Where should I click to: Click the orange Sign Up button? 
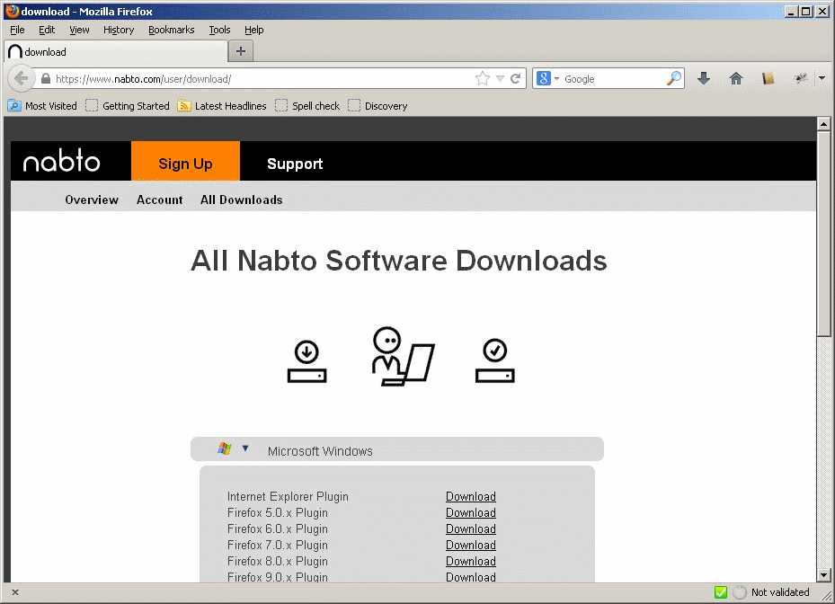point(185,161)
